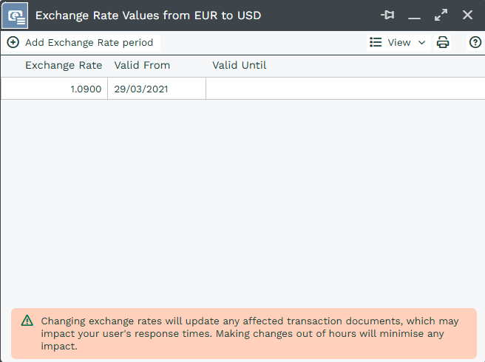
Task: Pin the Exchange Rate Values window
Action: pyautogui.click(x=387, y=15)
